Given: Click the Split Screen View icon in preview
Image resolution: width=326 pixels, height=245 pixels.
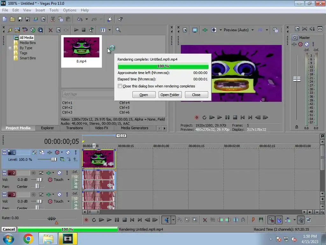Looking at the screenshot, I should pos(214,30).
